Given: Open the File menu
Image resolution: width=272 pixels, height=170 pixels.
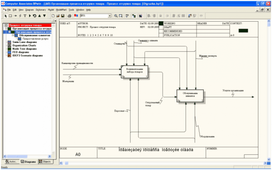Looking at the screenshot, I should point(9,10).
